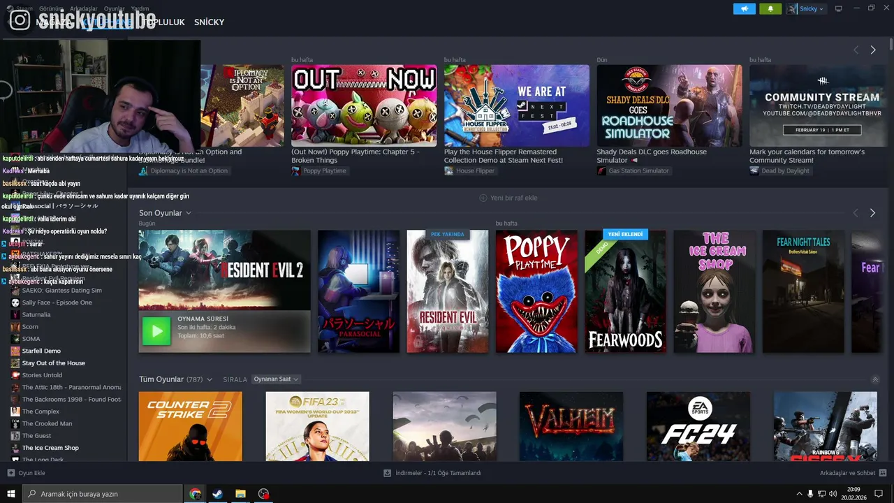Select The Complex in library list

click(41, 411)
